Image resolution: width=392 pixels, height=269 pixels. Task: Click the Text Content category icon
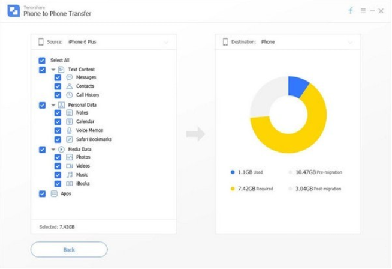[61, 70]
